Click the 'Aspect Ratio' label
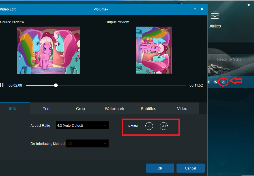 [x=40, y=126]
